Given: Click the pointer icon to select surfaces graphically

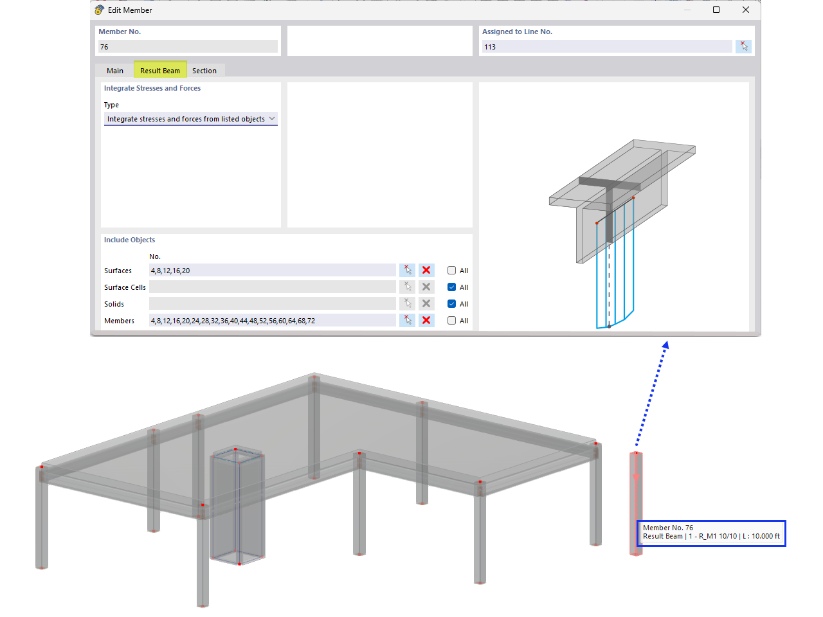Looking at the screenshot, I should [x=407, y=270].
